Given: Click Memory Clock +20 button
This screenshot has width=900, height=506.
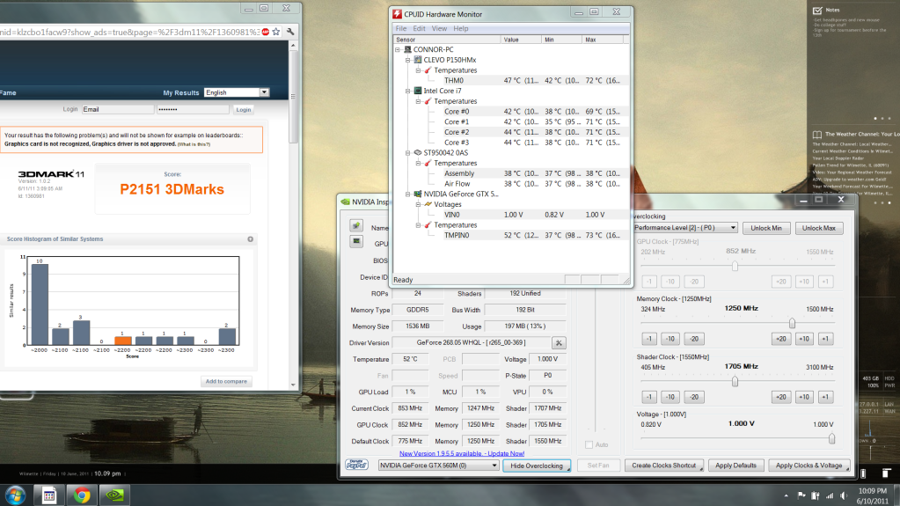Looking at the screenshot, I should (780, 339).
